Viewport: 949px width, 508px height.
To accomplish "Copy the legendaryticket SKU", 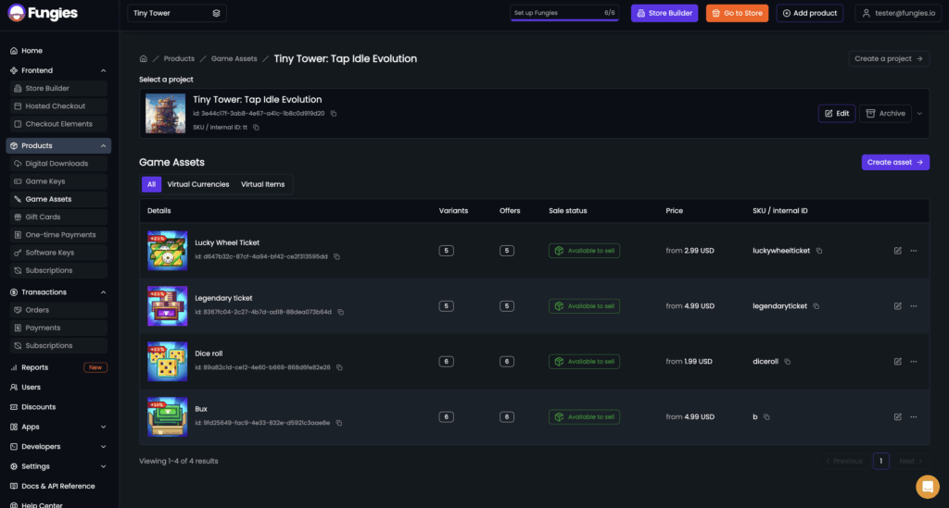I will point(816,306).
